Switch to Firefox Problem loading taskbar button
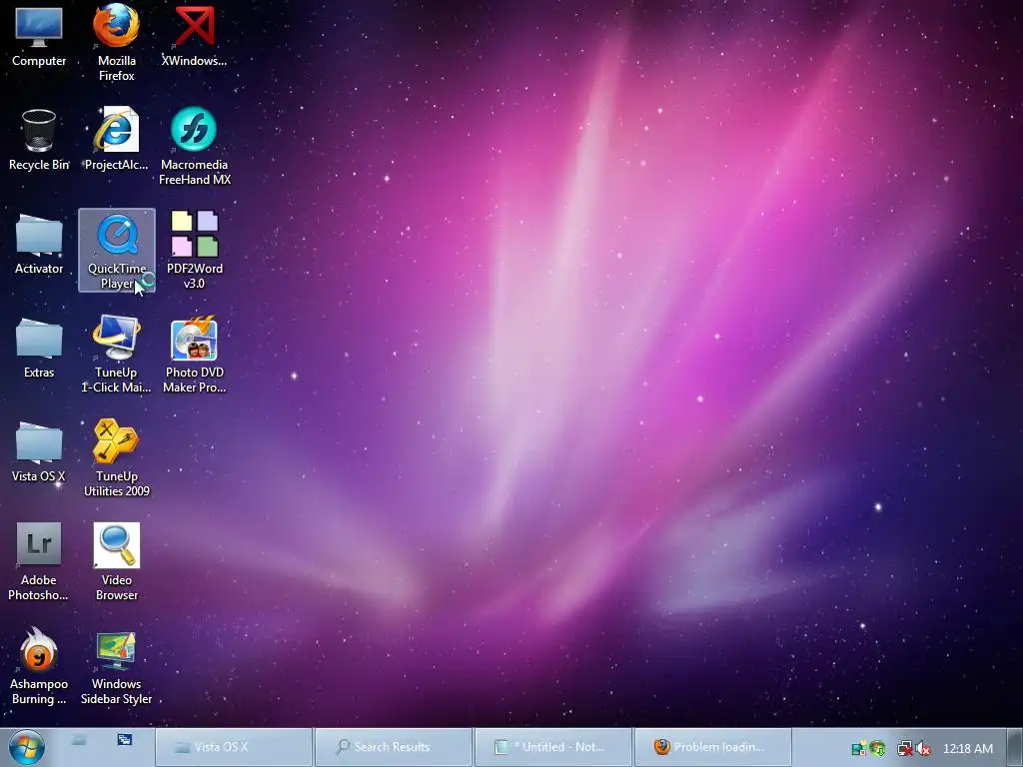The height and width of the screenshot is (767, 1023). [x=713, y=747]
